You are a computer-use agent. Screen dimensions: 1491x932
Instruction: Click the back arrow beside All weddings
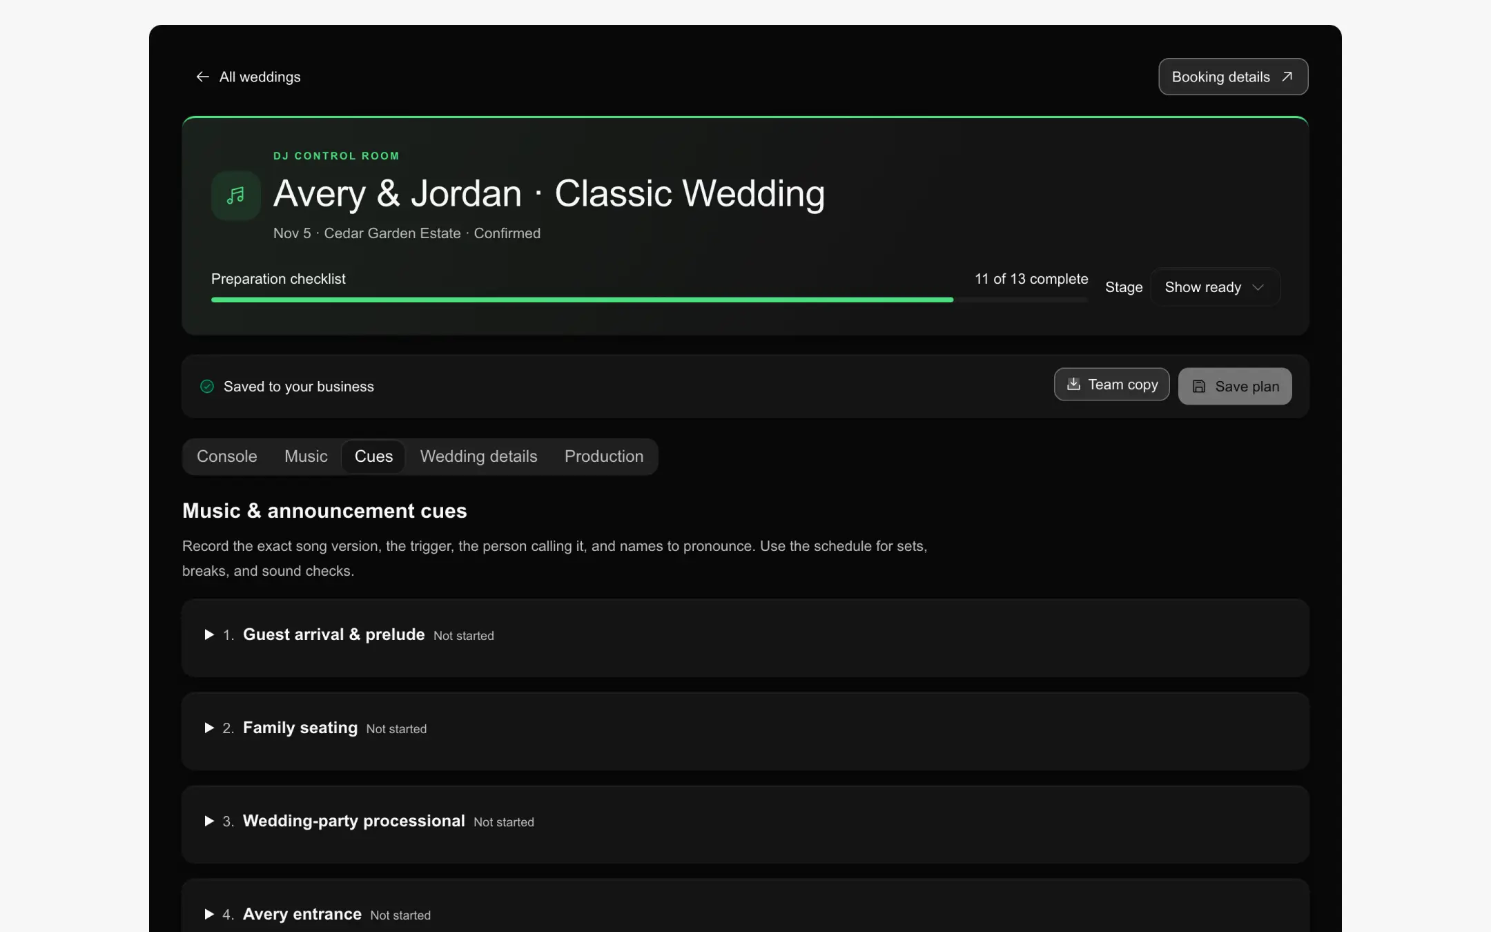[x=202, y=77]
